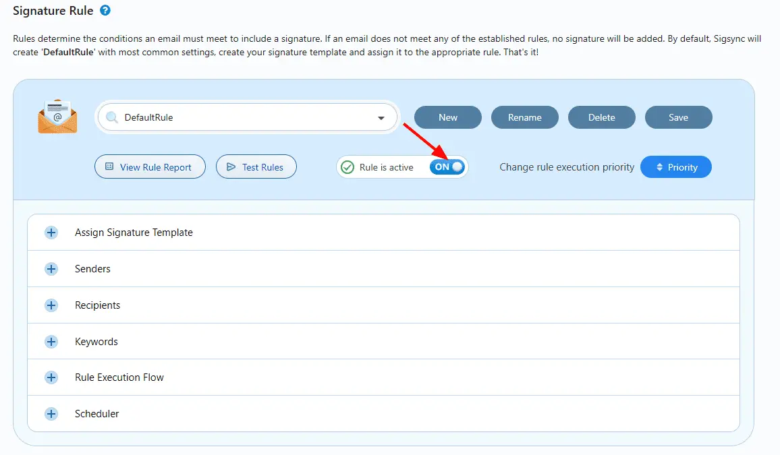Click the DefaultRule selector text field

coord(248,117)
